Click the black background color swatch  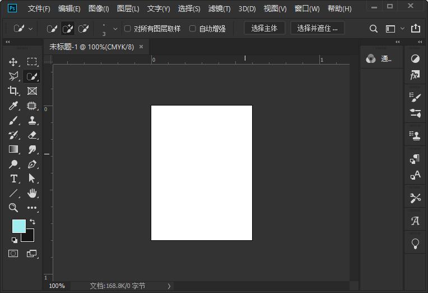tap(30, 237)
